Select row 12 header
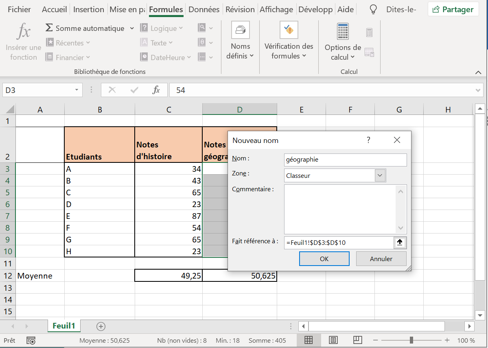This screenshot has height=348, width=488. [8, 276]
